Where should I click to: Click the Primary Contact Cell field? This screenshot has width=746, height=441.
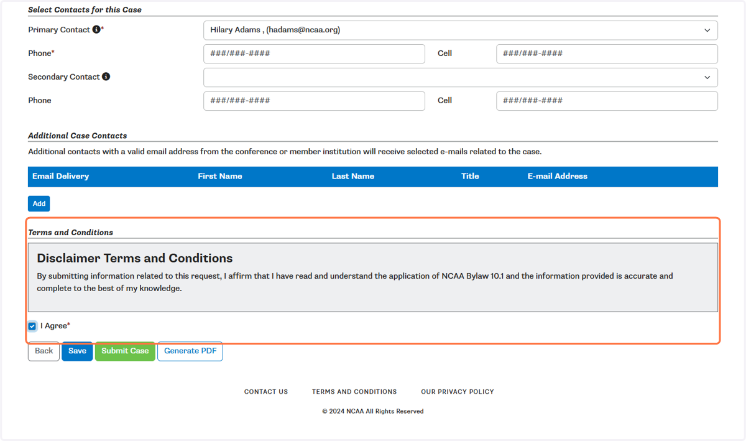607,53
